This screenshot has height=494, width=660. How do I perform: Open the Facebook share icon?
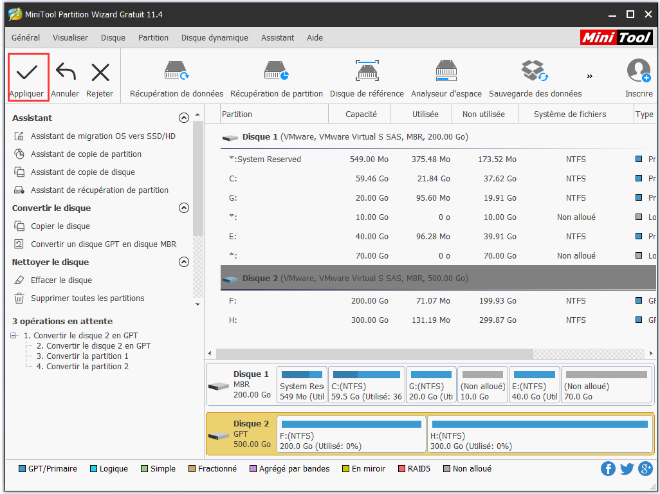pos(608,469)
